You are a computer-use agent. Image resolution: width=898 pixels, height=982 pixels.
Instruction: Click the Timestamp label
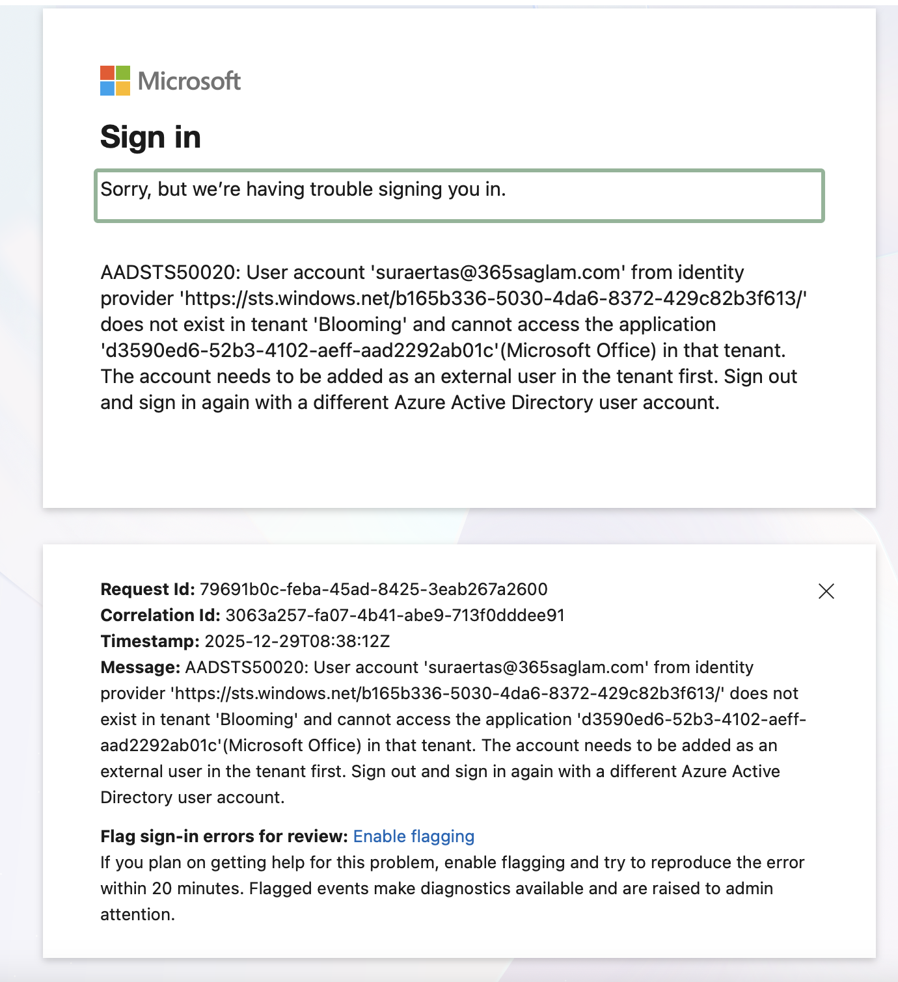[x=150, y=641]
